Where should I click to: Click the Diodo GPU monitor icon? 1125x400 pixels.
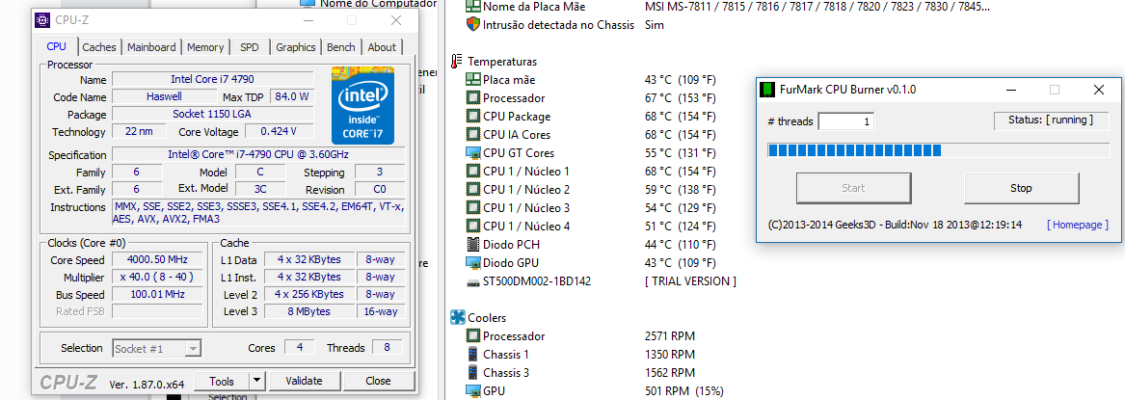point(472,262)
